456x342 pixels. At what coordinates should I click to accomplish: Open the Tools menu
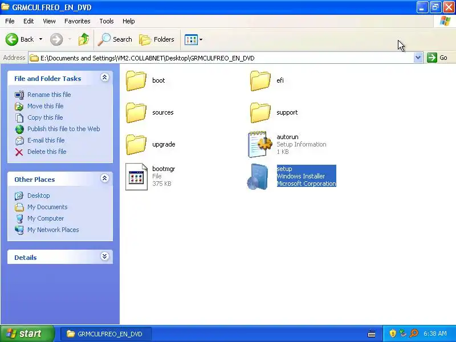click(x=107, y=21)
